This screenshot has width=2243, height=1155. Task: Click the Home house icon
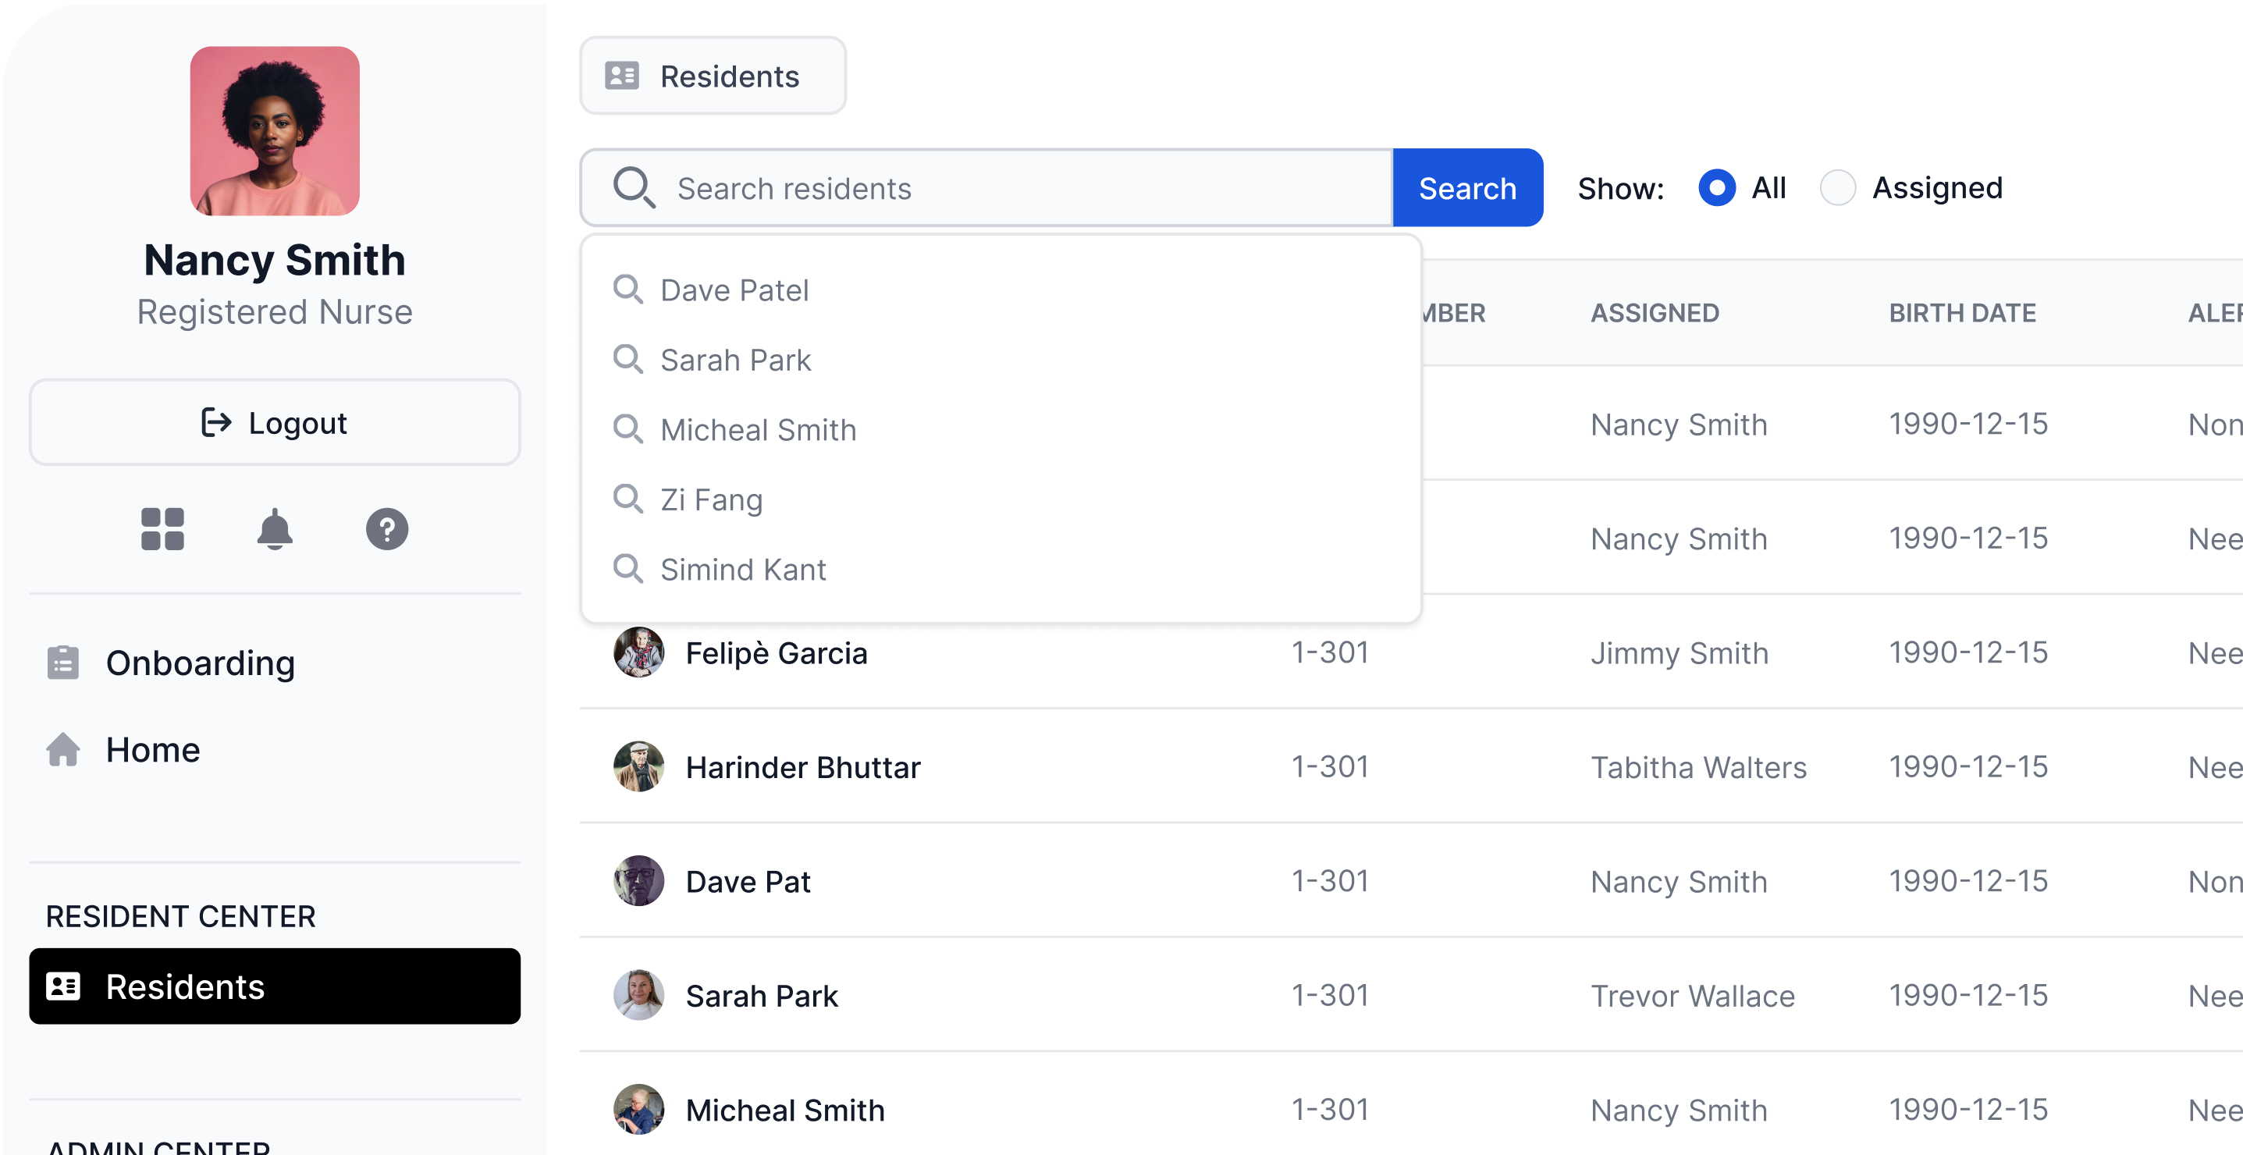tap(62, 749)
